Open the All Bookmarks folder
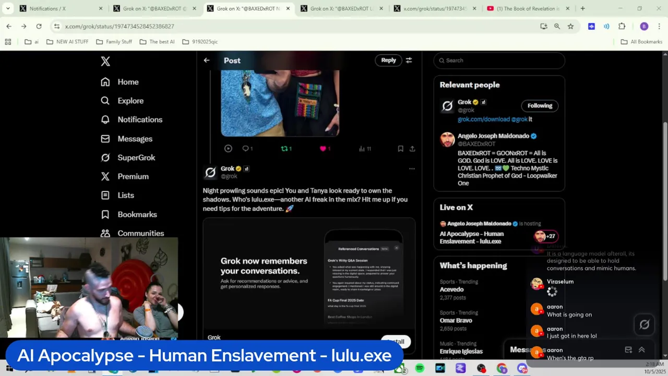 pos(641,42)
